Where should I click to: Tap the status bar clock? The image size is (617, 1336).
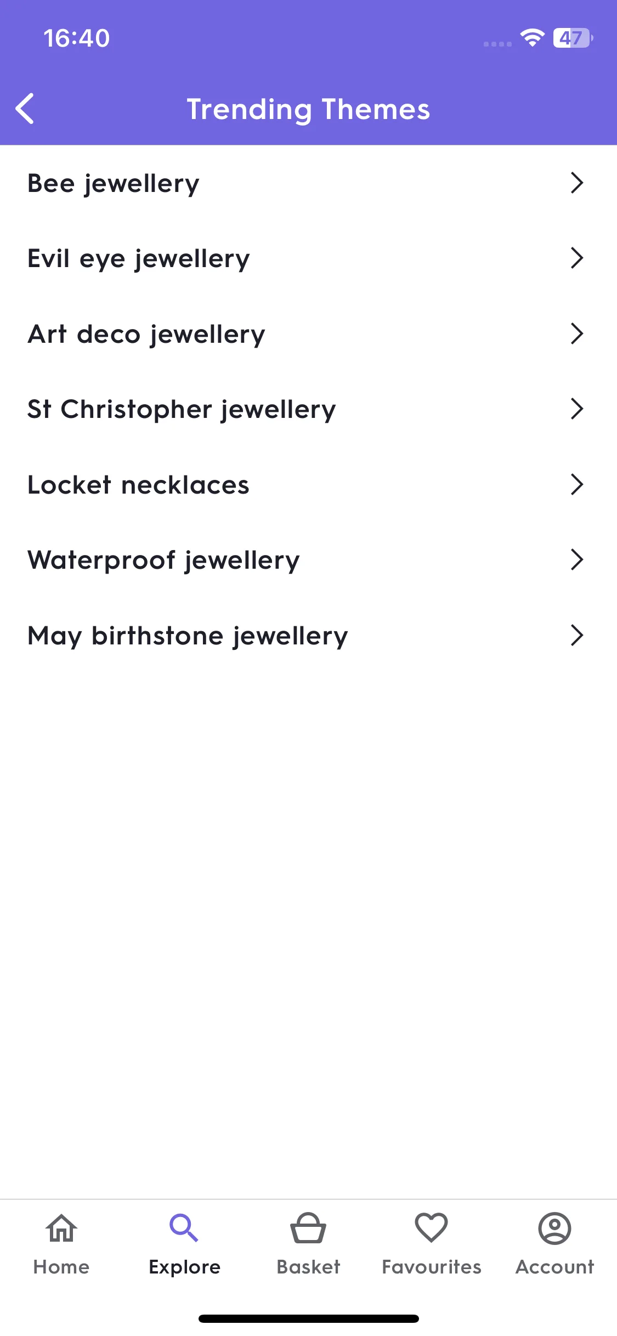coord(77,38)
